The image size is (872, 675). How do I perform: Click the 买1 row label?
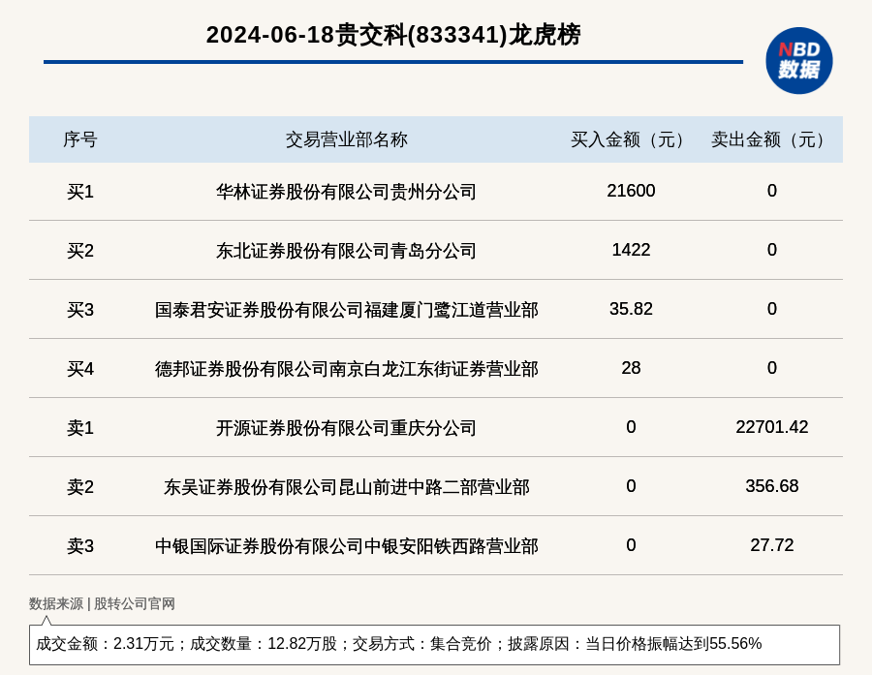pos(80,192)
